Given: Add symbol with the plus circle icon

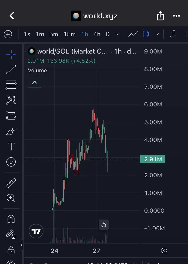Looking at the screenshot, I should pos(8,34).
